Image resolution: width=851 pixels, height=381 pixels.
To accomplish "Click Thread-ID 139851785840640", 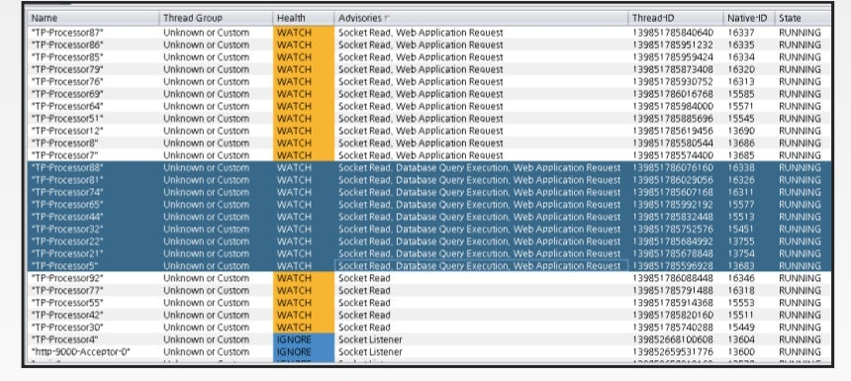I will tap(673, 33).
